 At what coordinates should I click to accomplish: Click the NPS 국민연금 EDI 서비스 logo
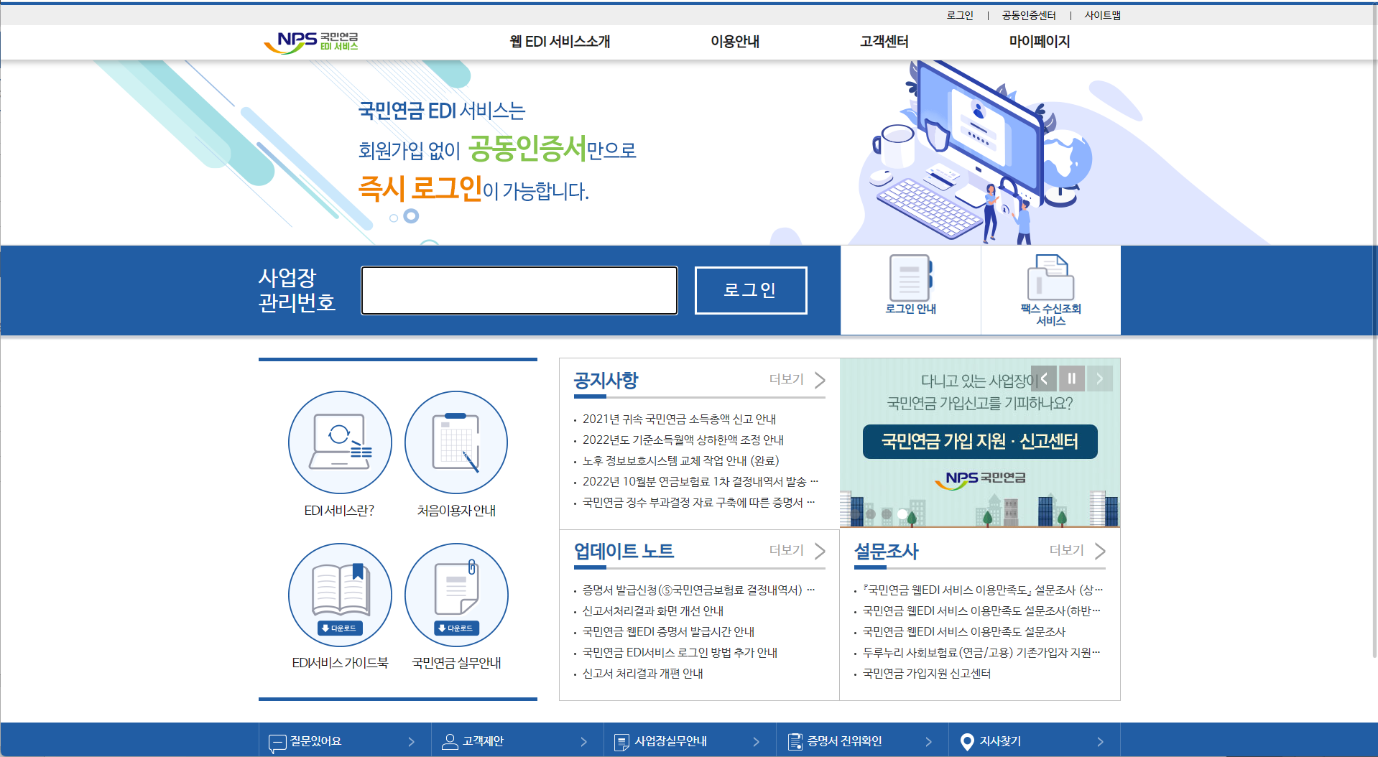pos(311,42)
